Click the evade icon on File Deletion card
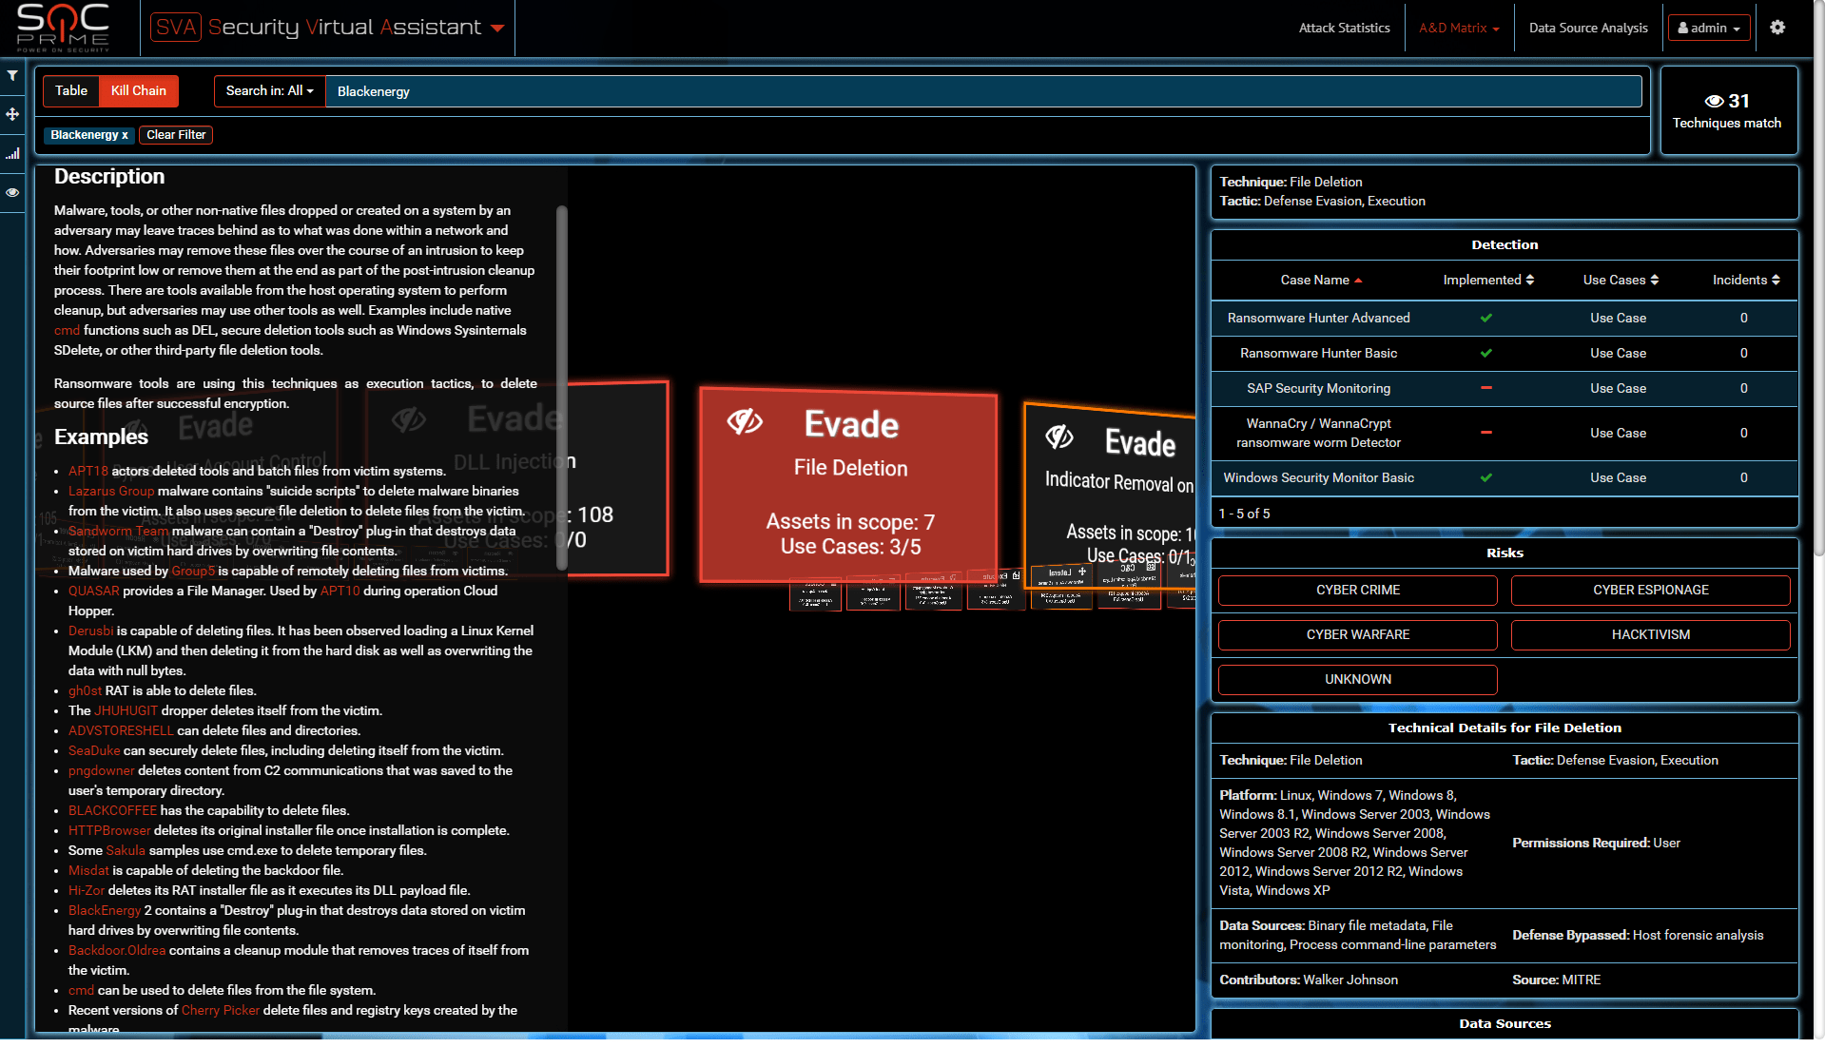 [x=745, y=421]
